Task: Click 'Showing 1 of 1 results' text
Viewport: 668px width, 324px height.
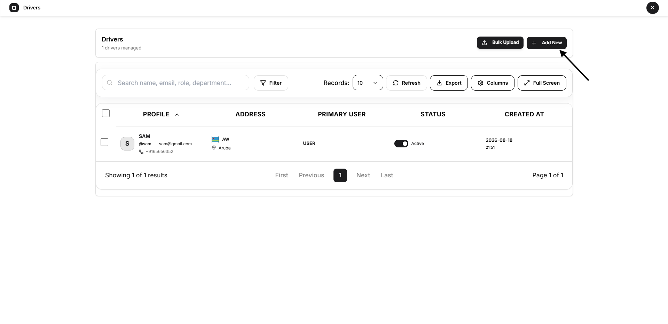Action: (136, 175)
